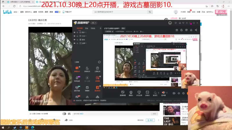This screenshot has height=130, width=232.
Task: Click the 麦克风 microphone icon
Action: pos(155,92)
